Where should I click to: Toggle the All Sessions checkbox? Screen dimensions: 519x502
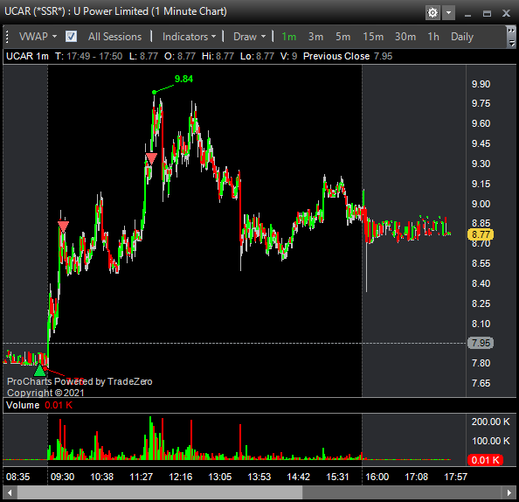tap(71, 37)
